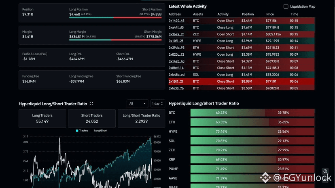Click the Position $9.31B total value
This screenshot has height=188, width=335.
coord(28,14)
